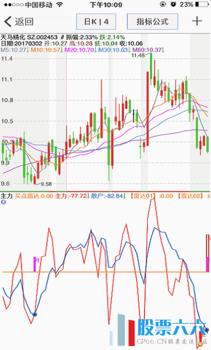Tap the M20:10.70 magenta legend
The width and height of the screenshot is (211, 350).
[81, 50]
